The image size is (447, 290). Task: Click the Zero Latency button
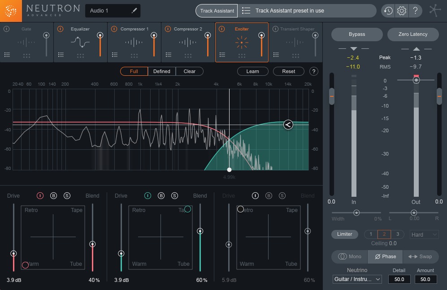413,34
